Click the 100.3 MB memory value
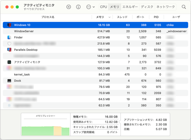191x140 pixels. (103, 68)
